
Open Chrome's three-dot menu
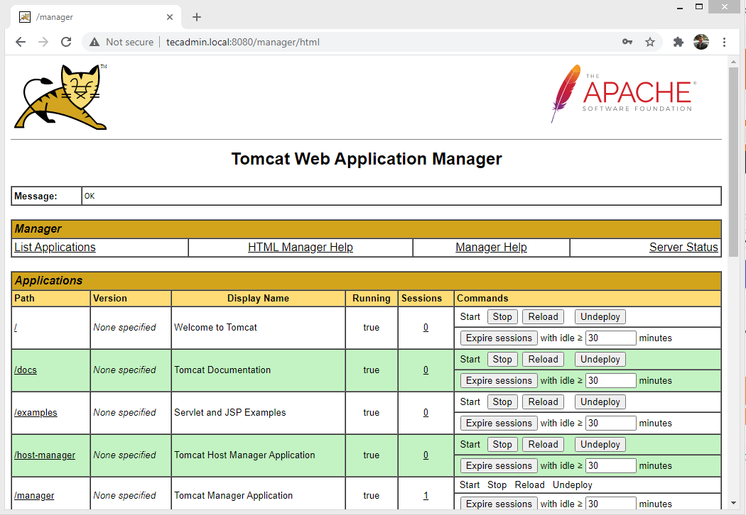[725, 42]
